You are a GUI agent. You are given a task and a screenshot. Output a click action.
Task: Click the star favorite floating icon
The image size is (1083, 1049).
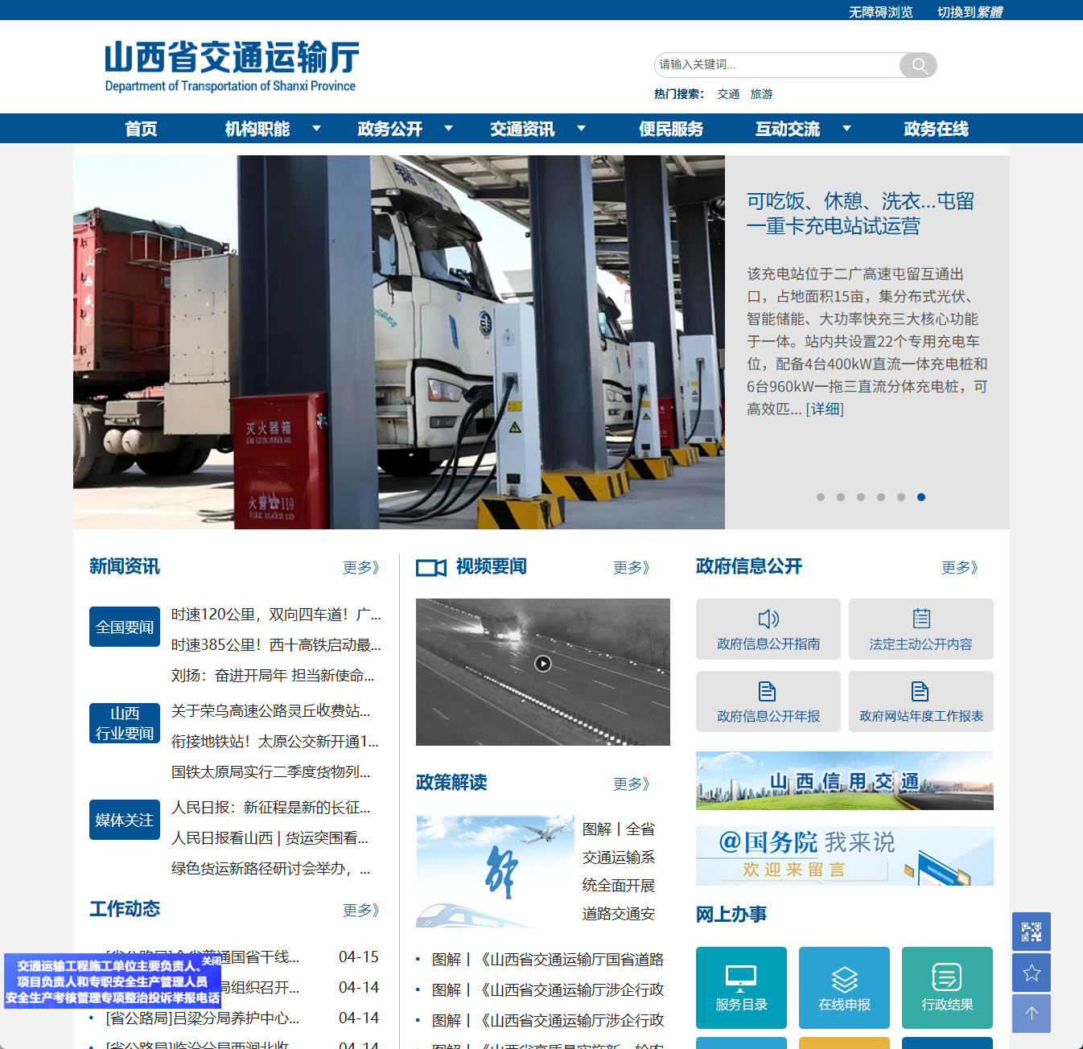pos(1031,973)
